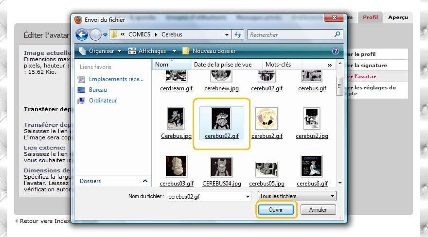Click the refresh button beside the address bar
This screenshot has width=428, height=237.
coord(238,34)
